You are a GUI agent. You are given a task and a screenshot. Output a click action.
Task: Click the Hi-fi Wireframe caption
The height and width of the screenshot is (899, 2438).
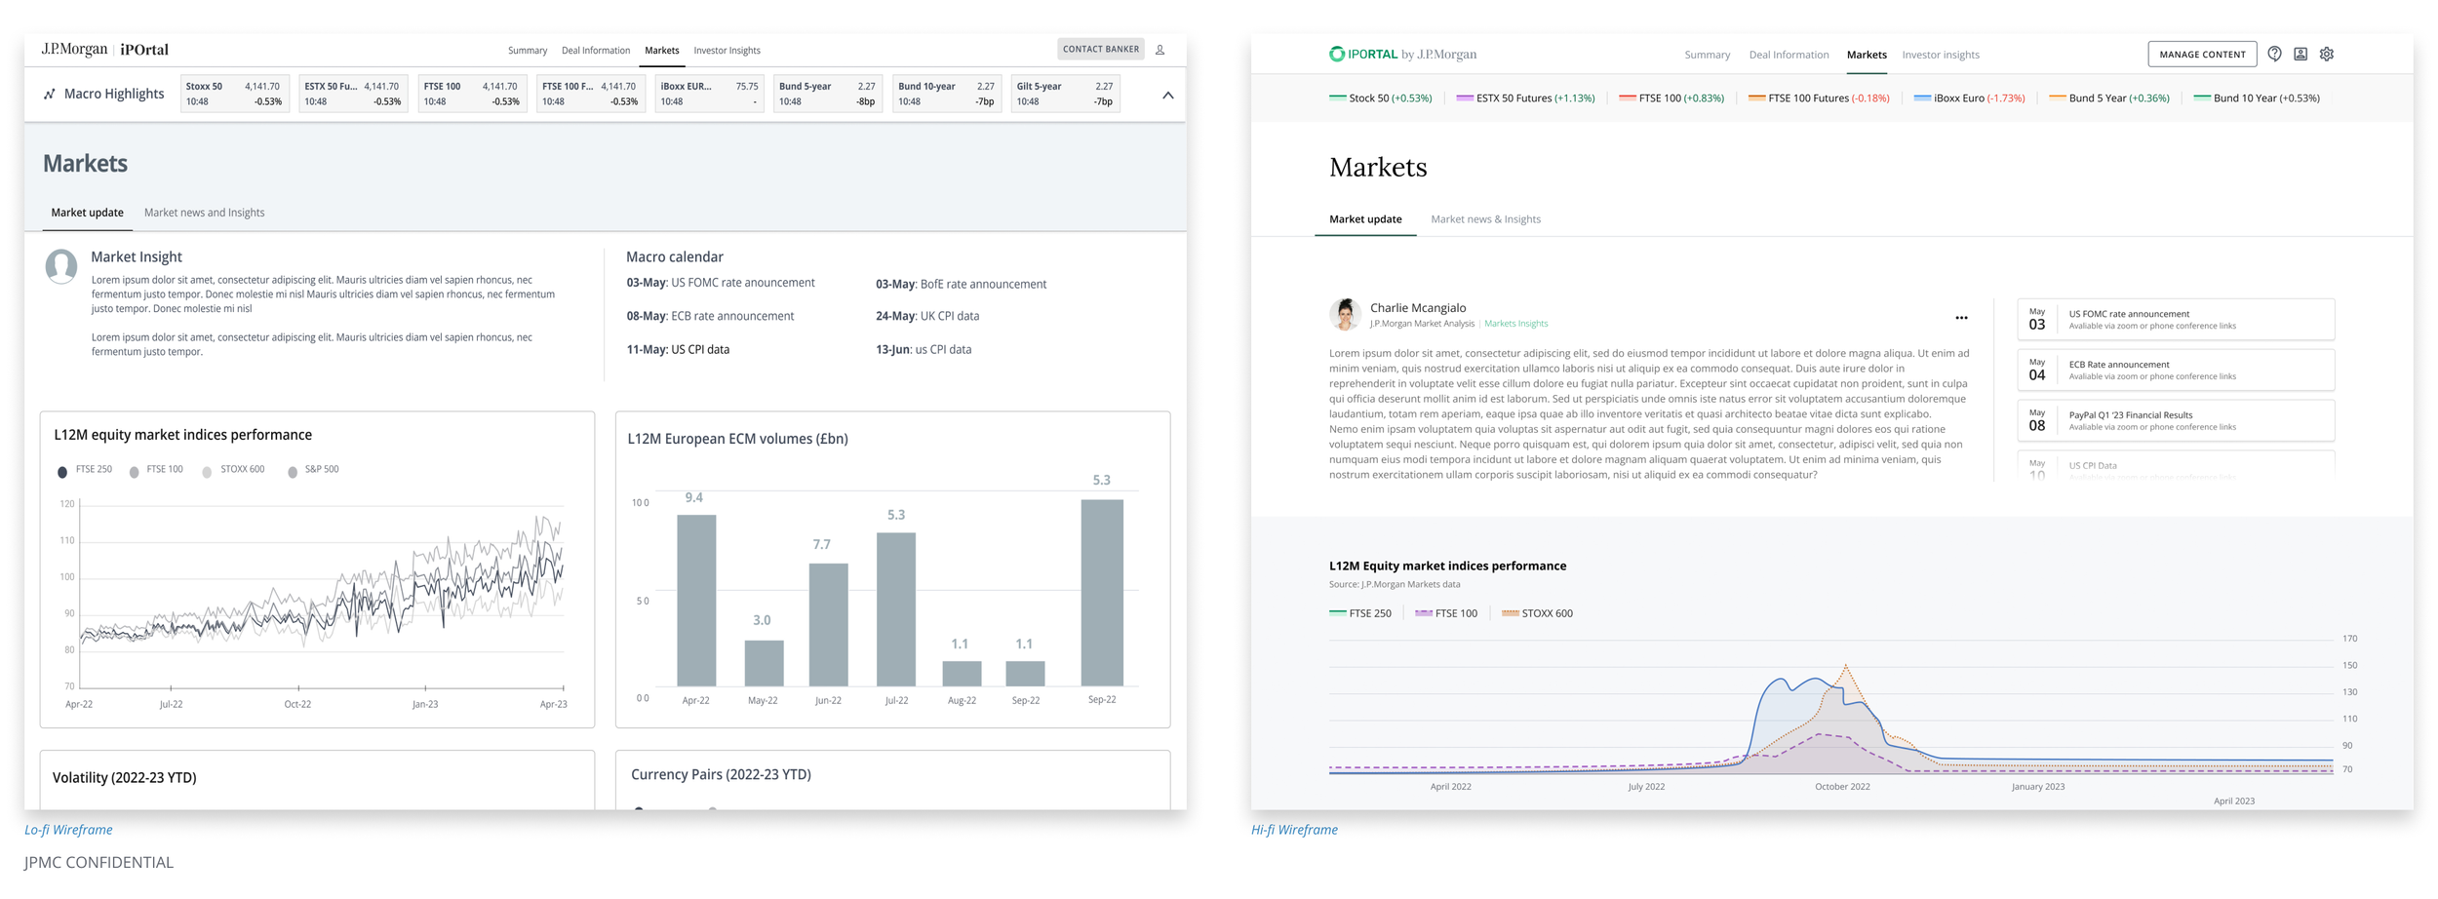1294,830
